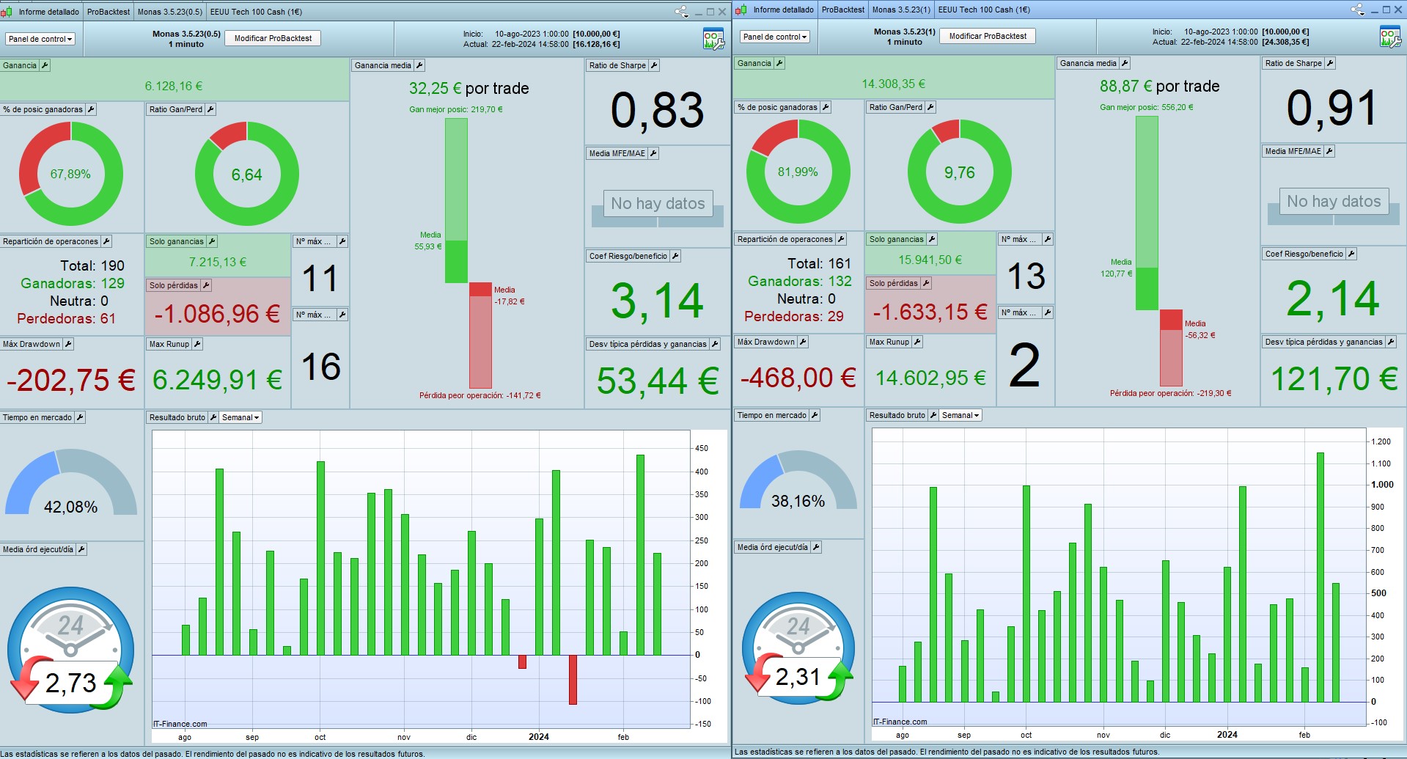
Task: Click the 14.308,35 € Ganancia value
Action: click(893, 84)
